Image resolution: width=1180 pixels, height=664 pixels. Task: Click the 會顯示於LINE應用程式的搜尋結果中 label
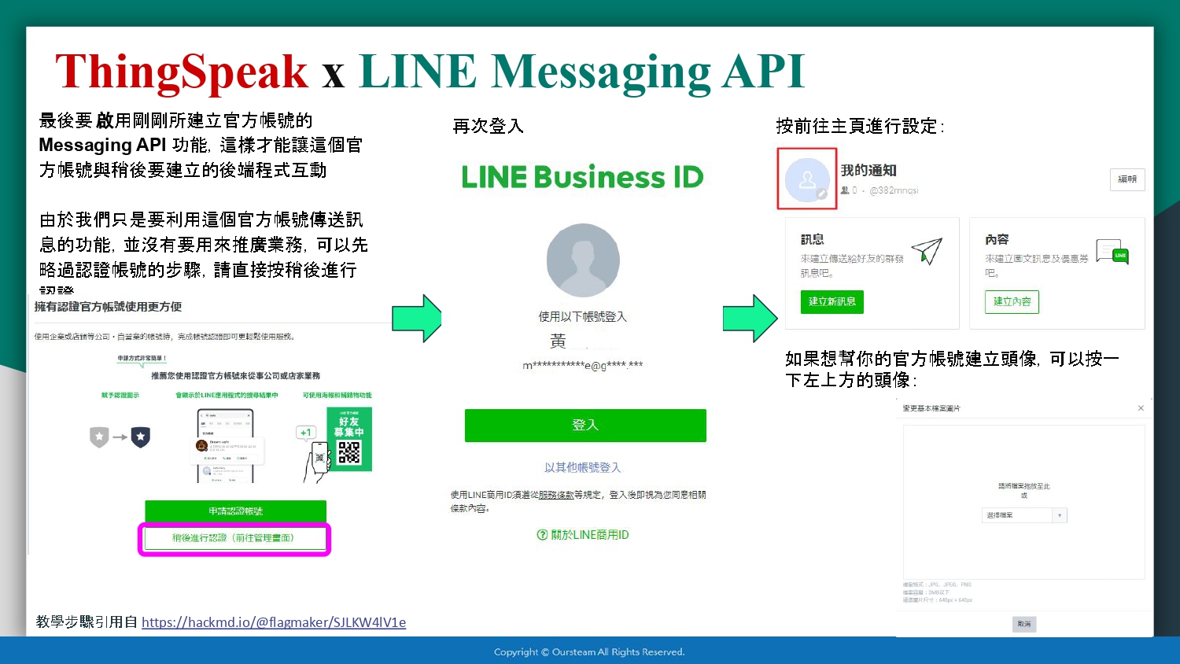point(227,396)
